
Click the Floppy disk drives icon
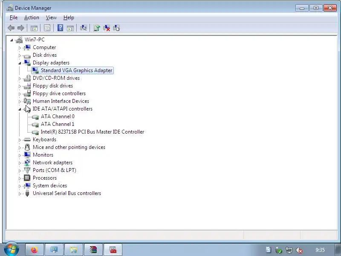pyautogui.click(x=27, y=86)
